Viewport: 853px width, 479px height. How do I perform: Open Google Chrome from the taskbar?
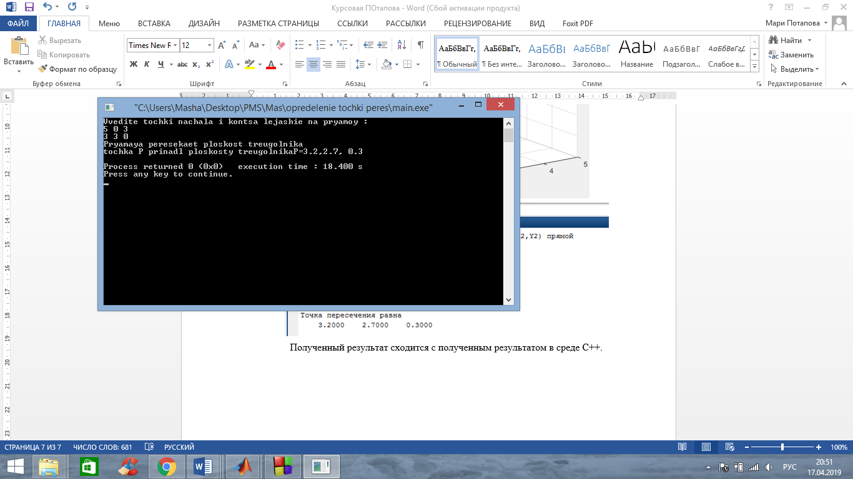pyautogui.click(x=167, y=466)
